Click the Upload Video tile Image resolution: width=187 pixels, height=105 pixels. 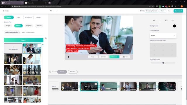[13, 48]
